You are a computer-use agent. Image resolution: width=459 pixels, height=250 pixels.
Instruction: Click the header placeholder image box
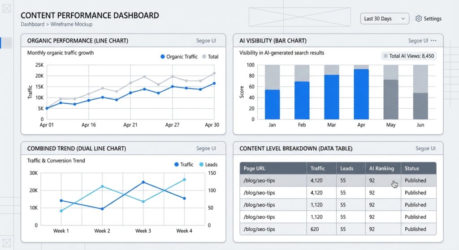[299, 17]
